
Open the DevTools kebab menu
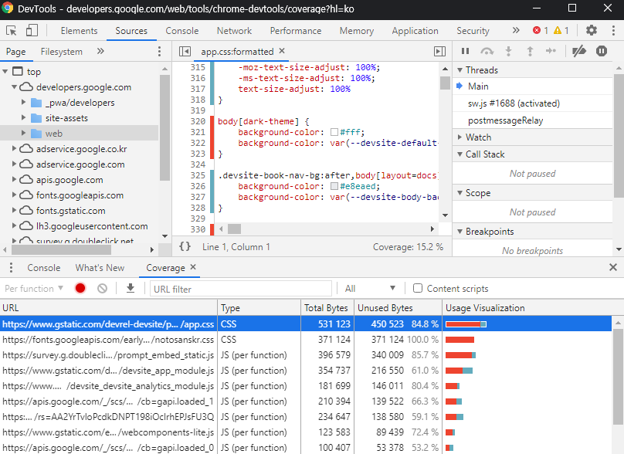click(x=613, y=31)
